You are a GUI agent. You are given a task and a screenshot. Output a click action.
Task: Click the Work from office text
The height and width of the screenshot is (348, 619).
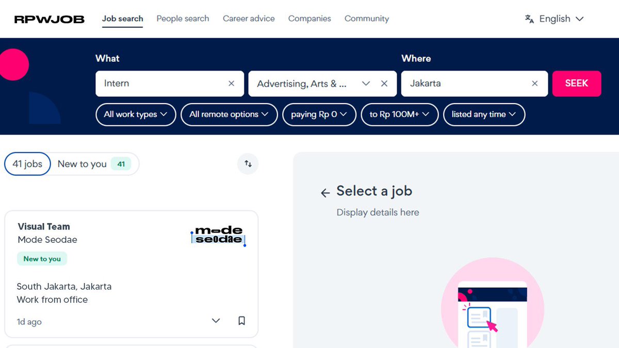pyautogui.click(x=52, y=300)
